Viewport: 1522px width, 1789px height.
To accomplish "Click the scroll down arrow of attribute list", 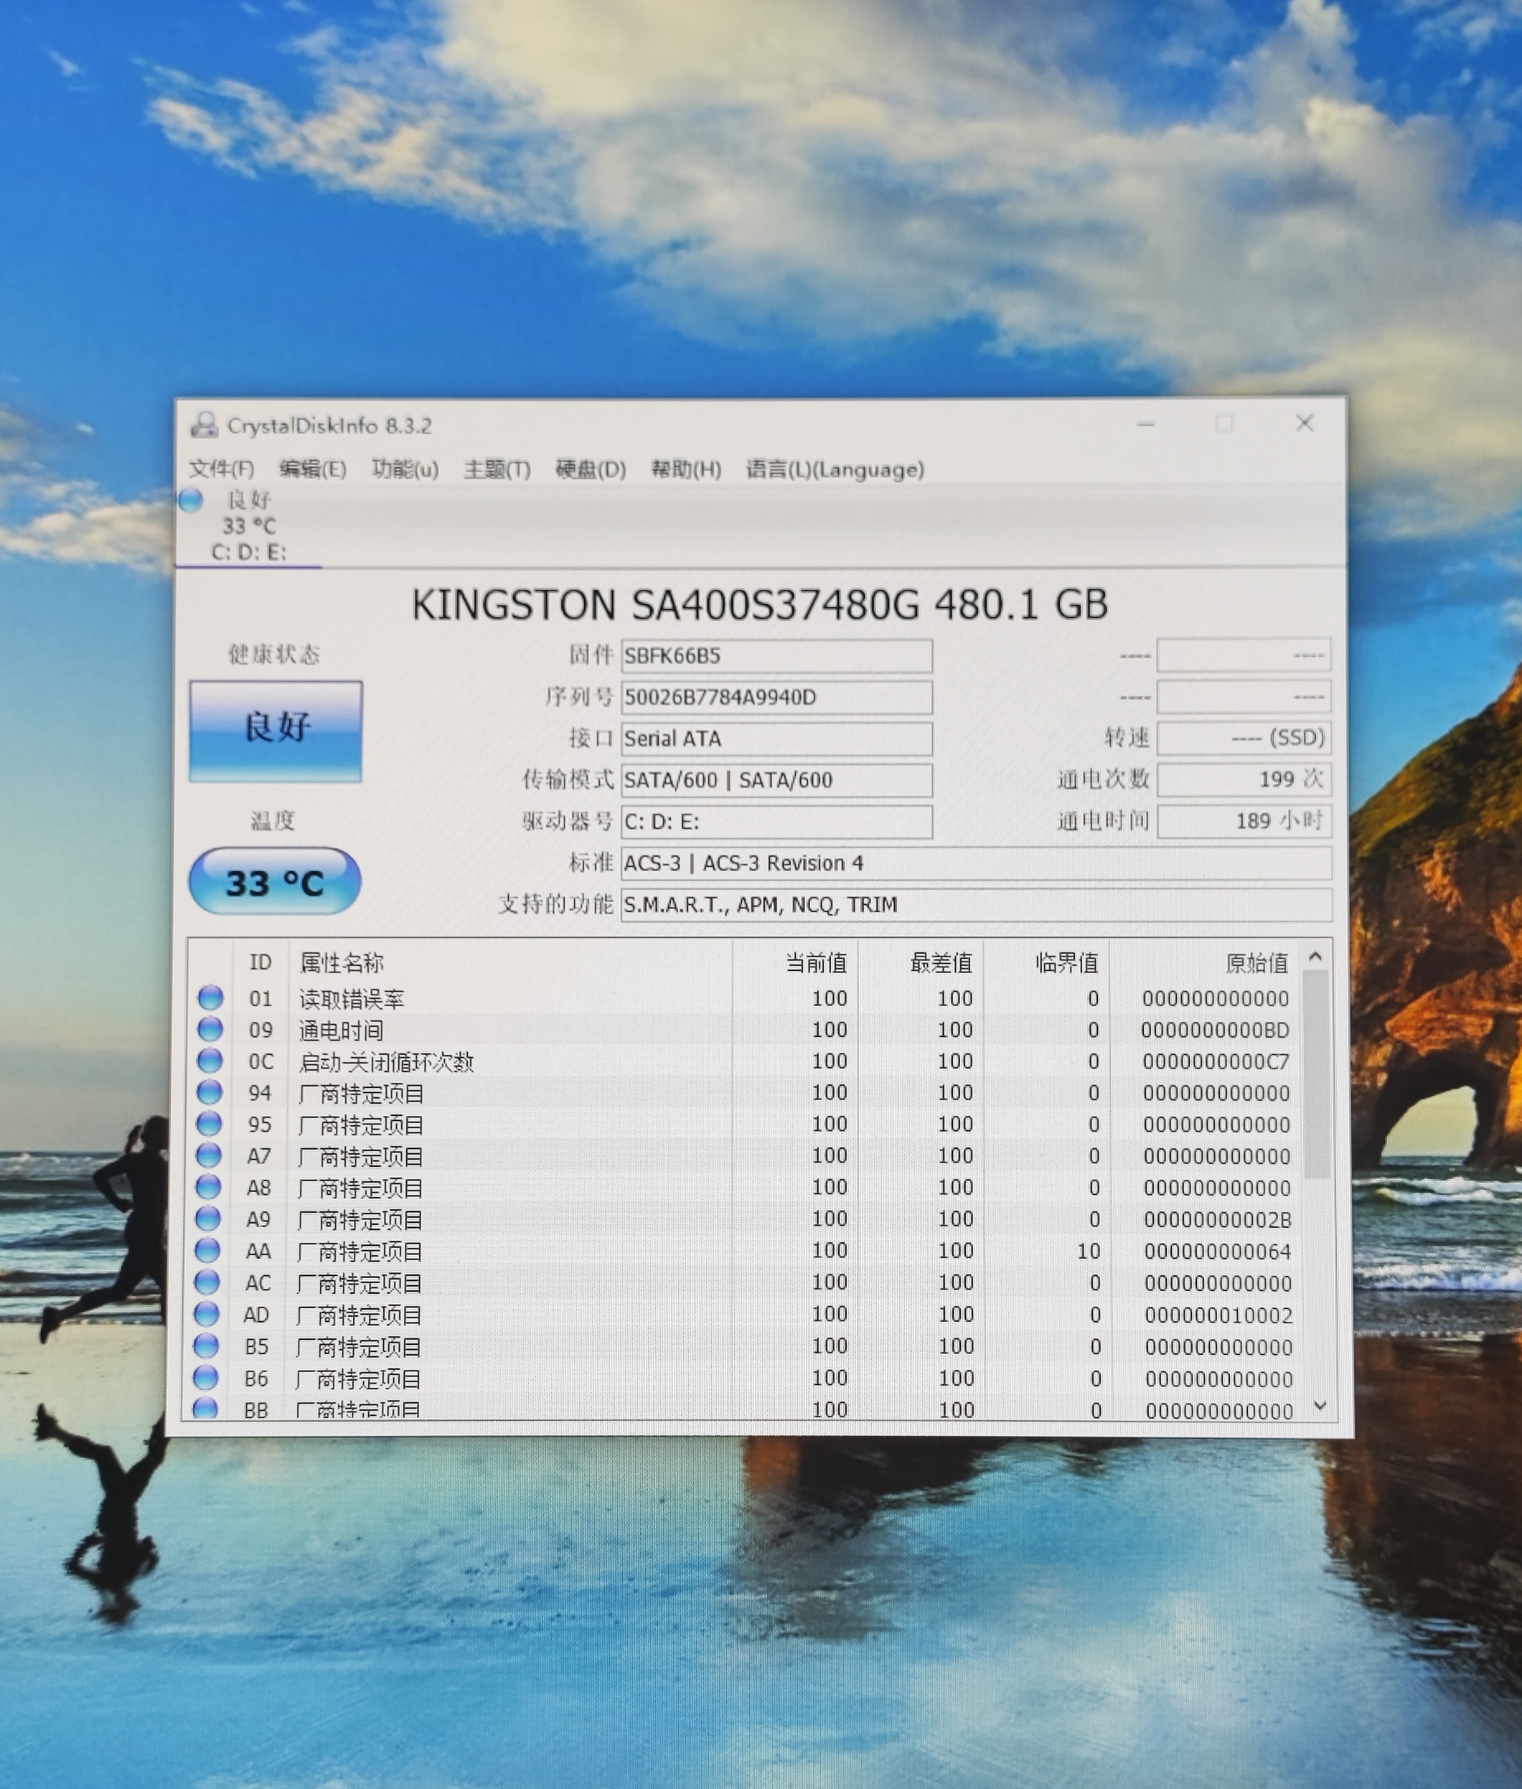I will coord(1319,1406).
